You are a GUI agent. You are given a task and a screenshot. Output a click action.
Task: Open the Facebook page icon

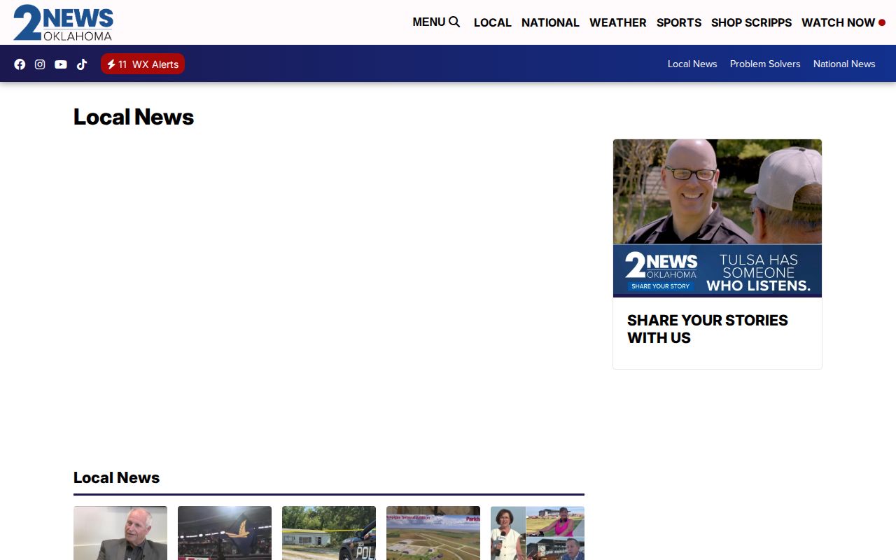20,64
